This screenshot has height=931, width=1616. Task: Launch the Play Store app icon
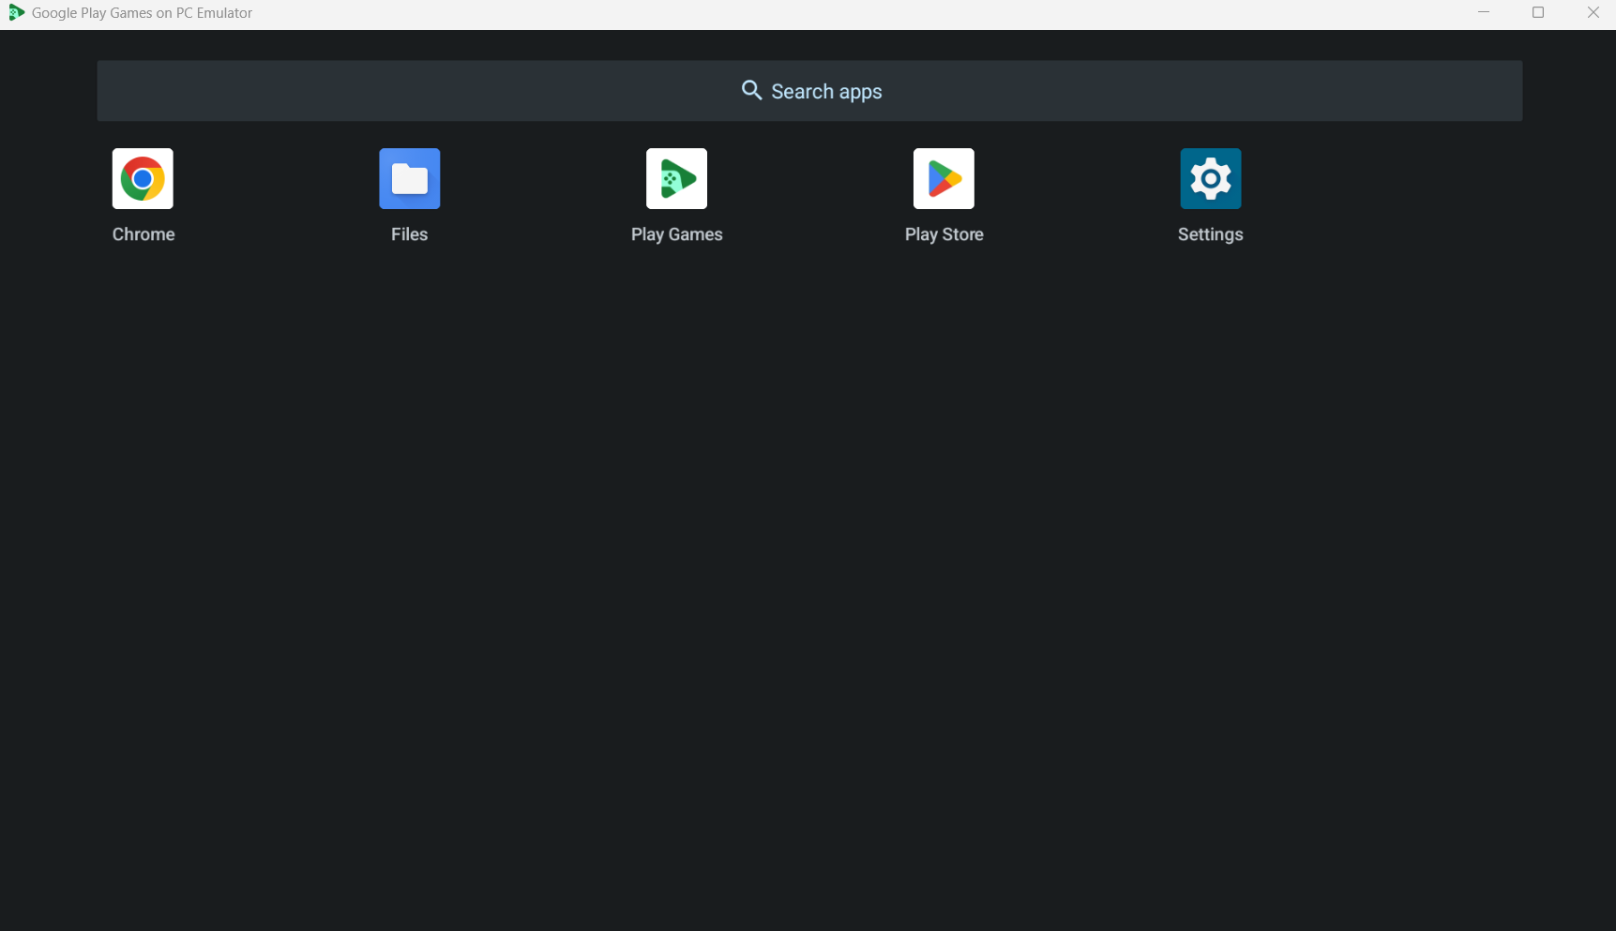(x=944, y=178)
